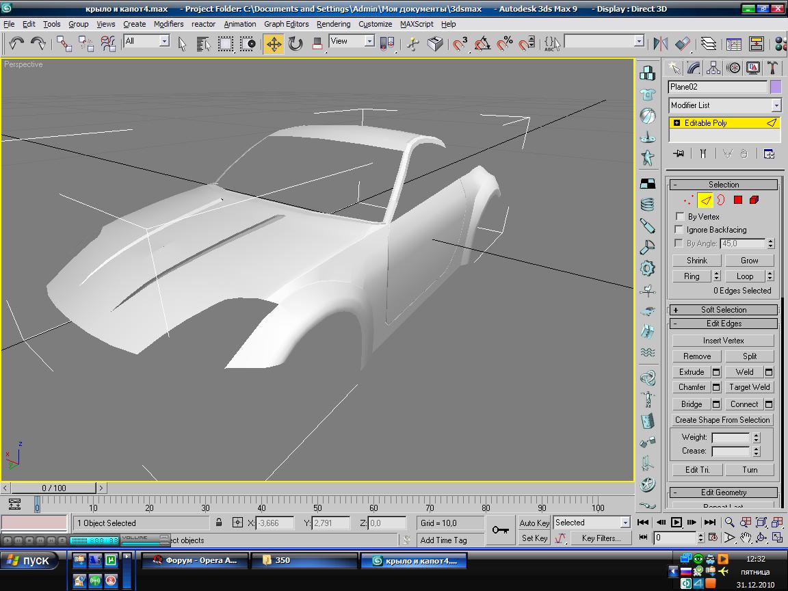The height and width of the screenshot is (591, 788).
Task: Switch to Vertex sub-object selection level
Action: click(x=688, y=200)
